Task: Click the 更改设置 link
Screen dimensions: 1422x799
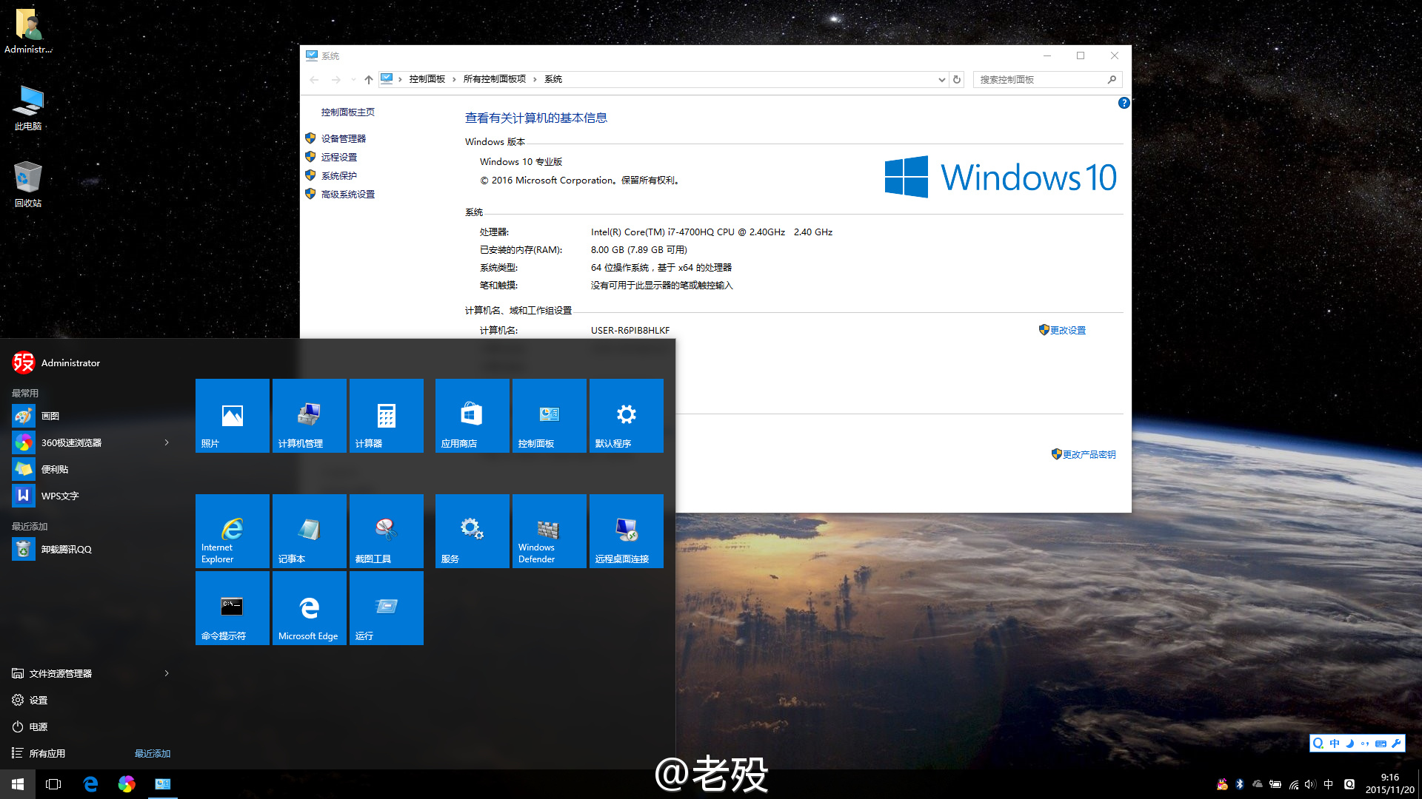Action: pyautogui.click(x=1067, y=330)
